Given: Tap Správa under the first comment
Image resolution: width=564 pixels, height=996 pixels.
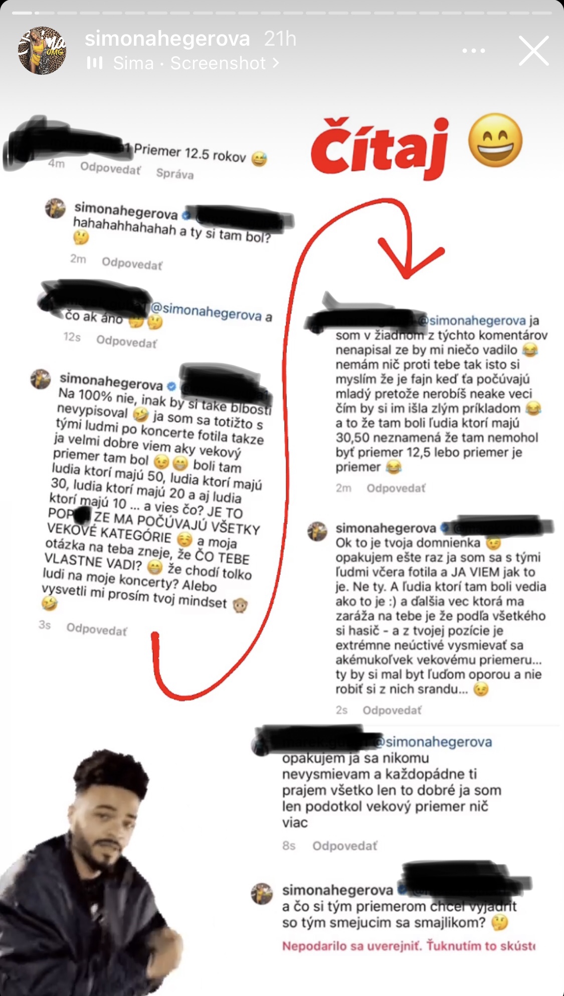Looking at the screenshot, I should pyautogui.click(x=174, y=174).
